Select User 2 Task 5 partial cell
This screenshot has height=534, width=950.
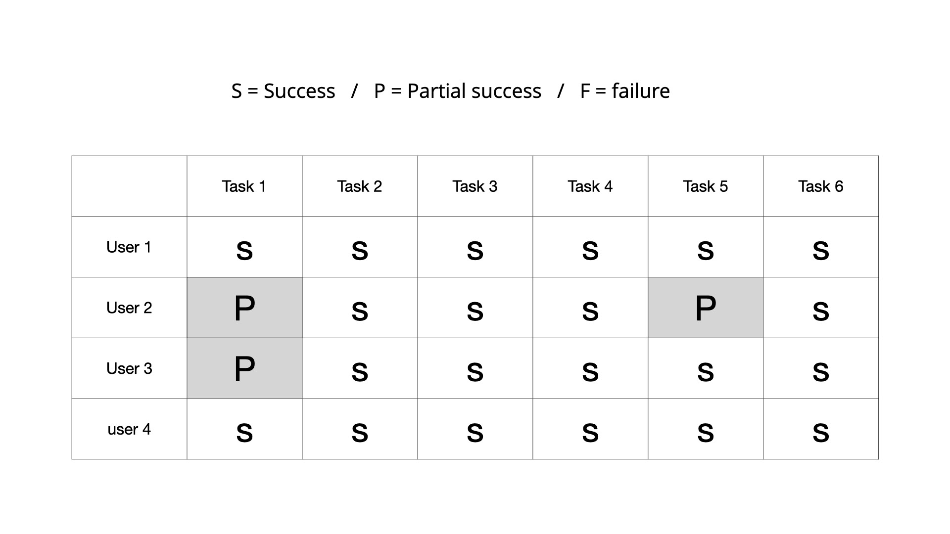pyautogui.click(x=706, y=308)
